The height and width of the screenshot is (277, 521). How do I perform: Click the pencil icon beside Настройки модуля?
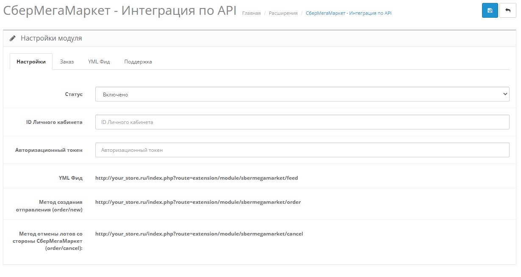pos(13,38)
